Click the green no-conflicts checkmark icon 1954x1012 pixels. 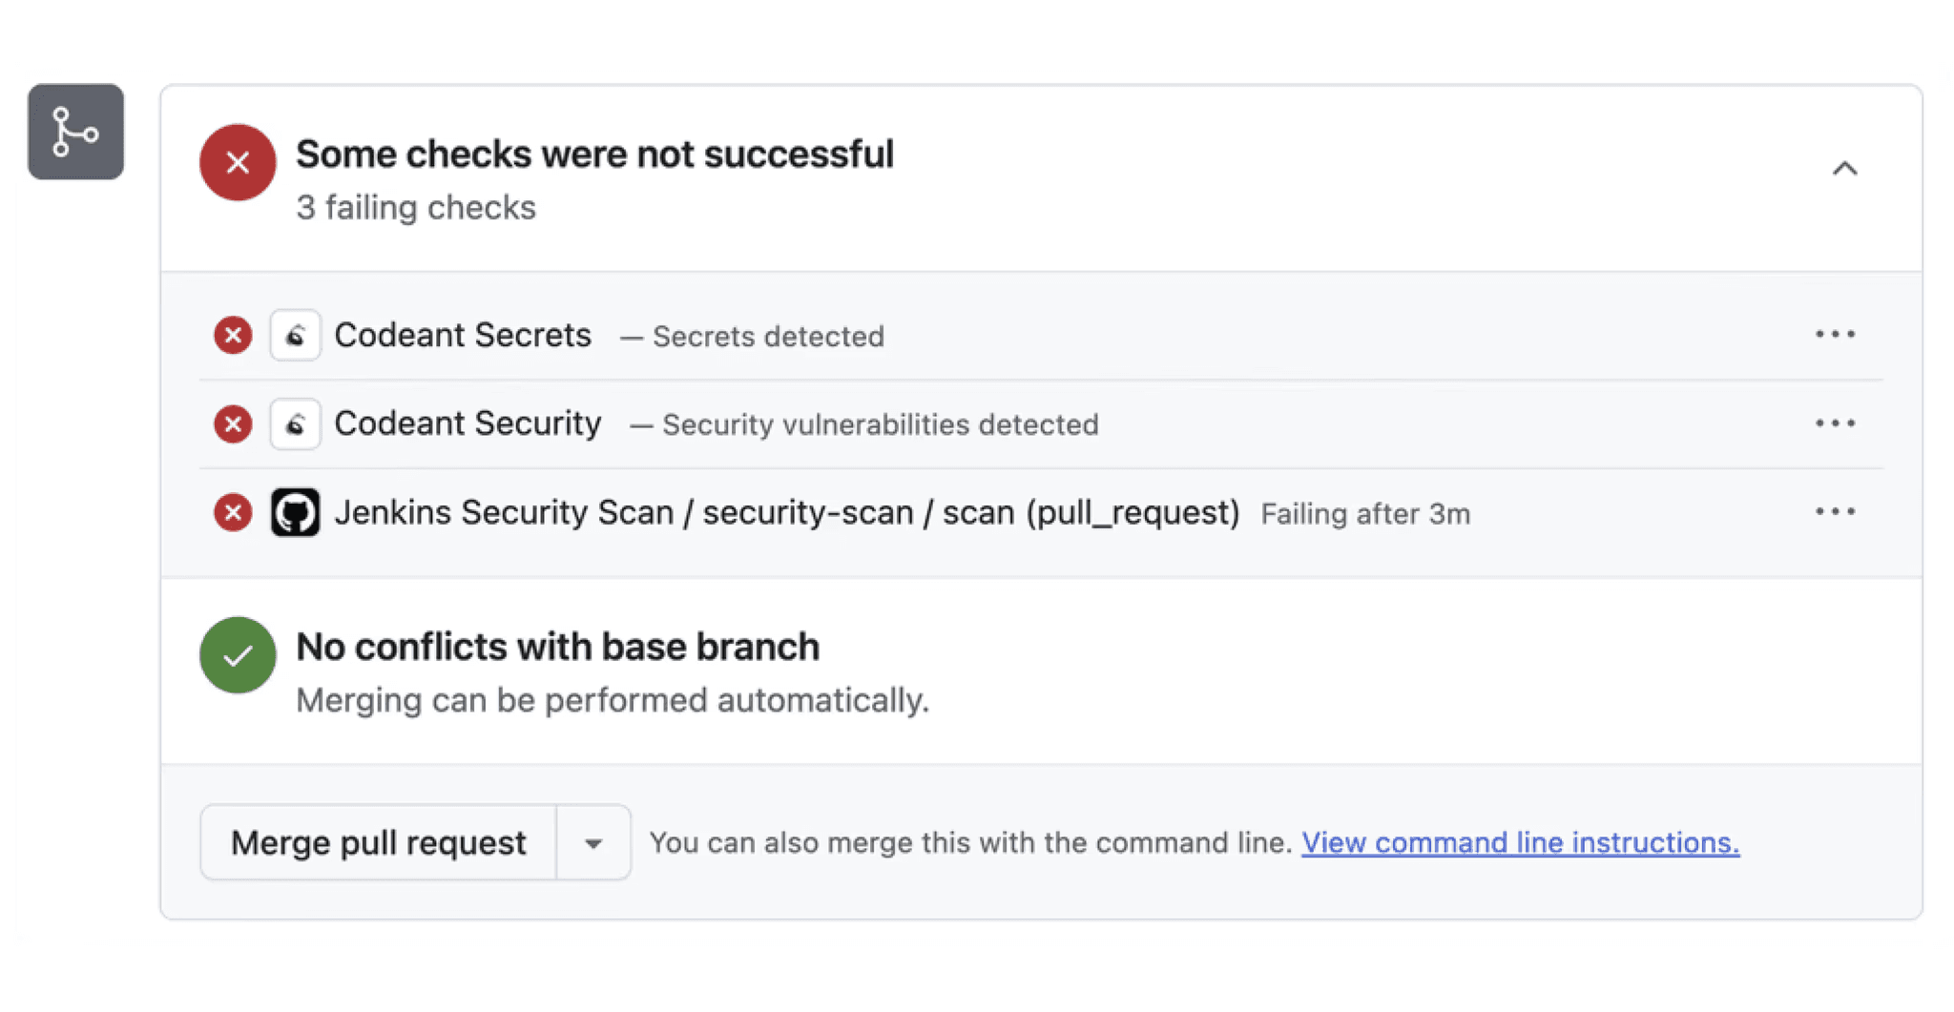tap(238, 654)
